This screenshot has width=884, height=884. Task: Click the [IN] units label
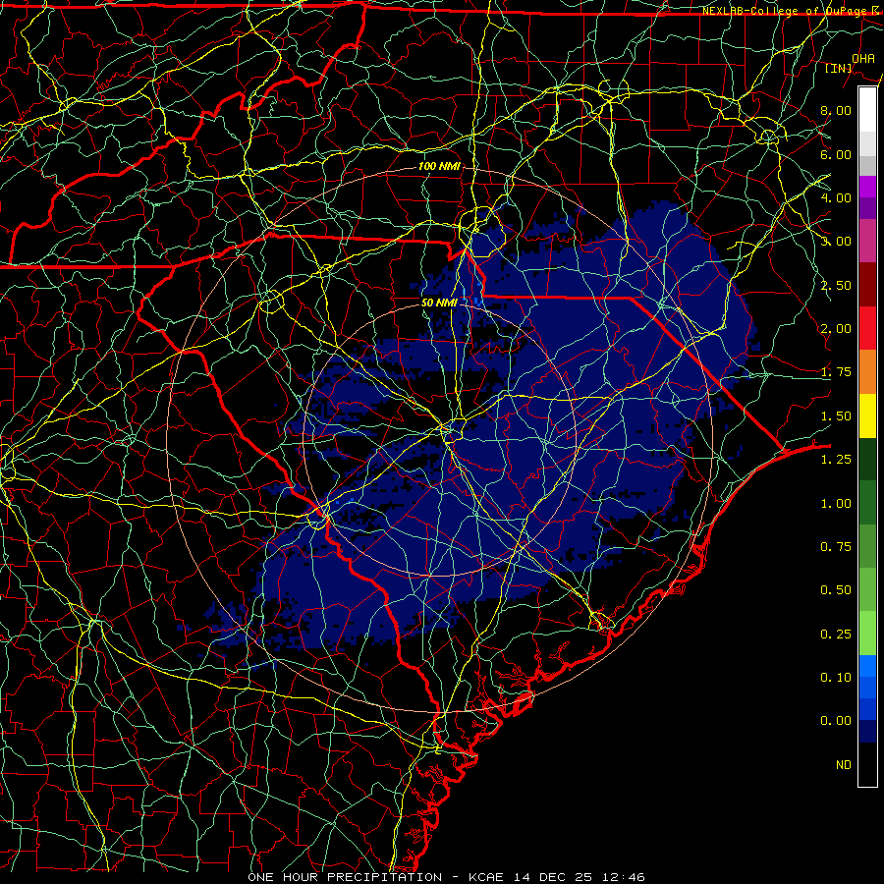839,68
